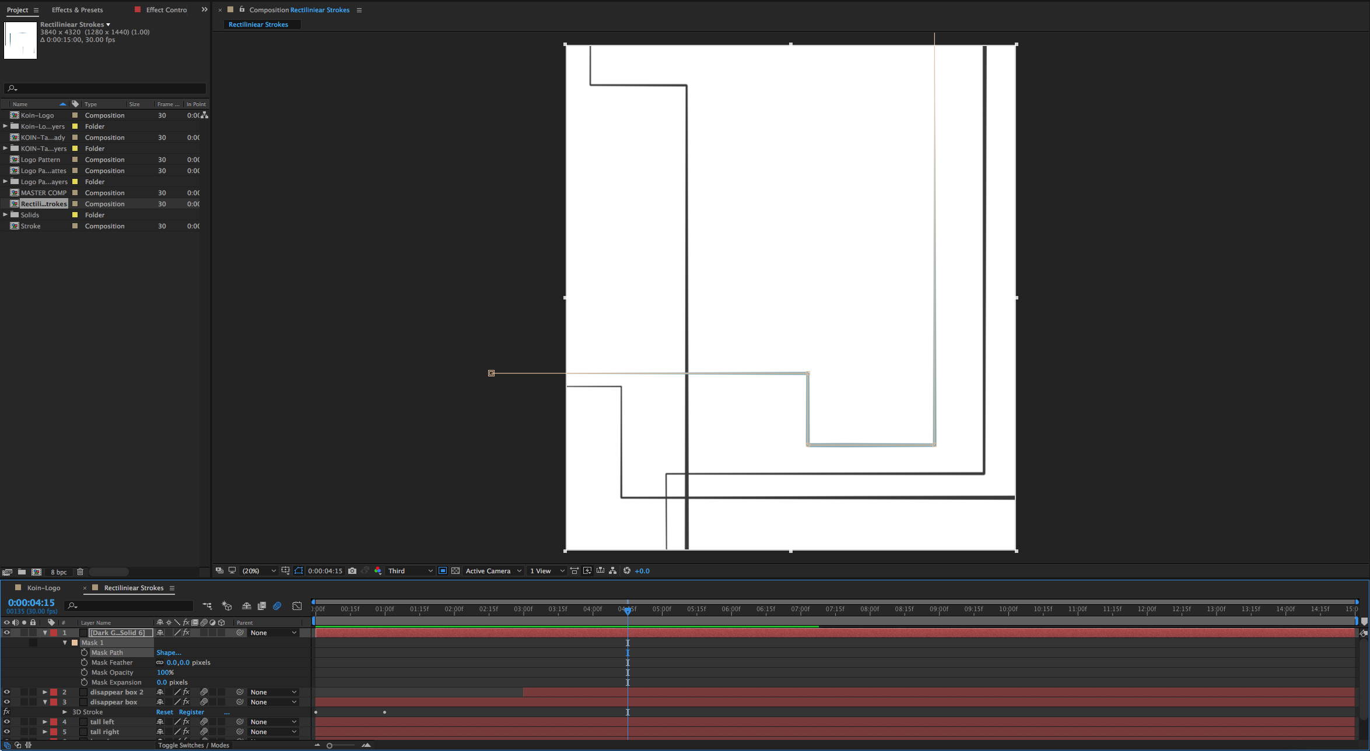
Task: Click the Mask Path Shape link
Action: click(169, 653)
